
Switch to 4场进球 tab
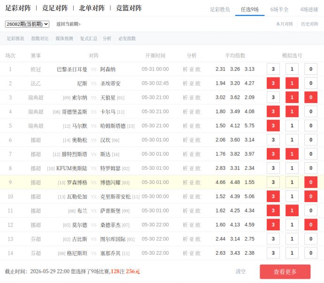(309, 9)
